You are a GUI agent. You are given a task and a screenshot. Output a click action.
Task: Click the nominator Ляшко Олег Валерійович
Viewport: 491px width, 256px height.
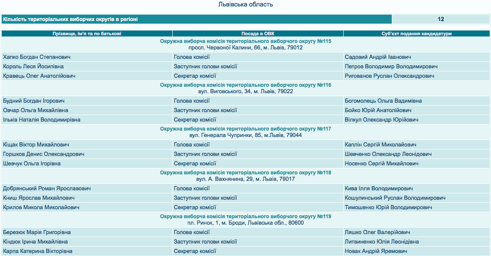(x=377, y=232)
